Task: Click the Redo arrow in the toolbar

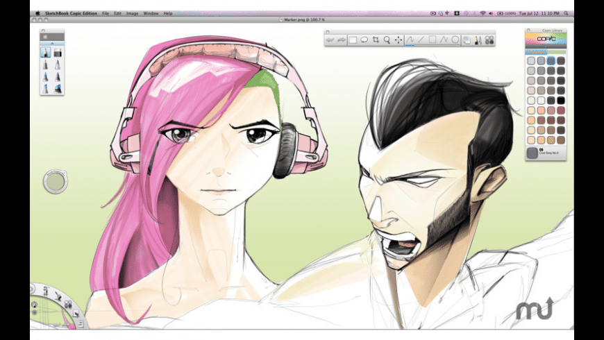Action: click(x=342, y=40)
